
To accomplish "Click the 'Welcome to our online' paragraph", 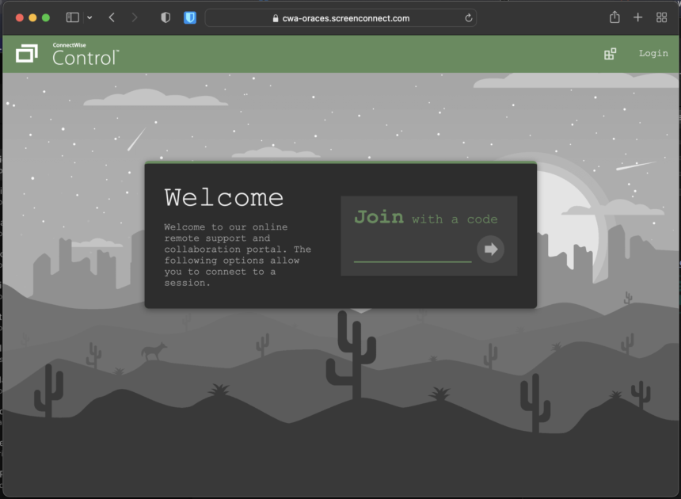I will click(x=238, y=254).
